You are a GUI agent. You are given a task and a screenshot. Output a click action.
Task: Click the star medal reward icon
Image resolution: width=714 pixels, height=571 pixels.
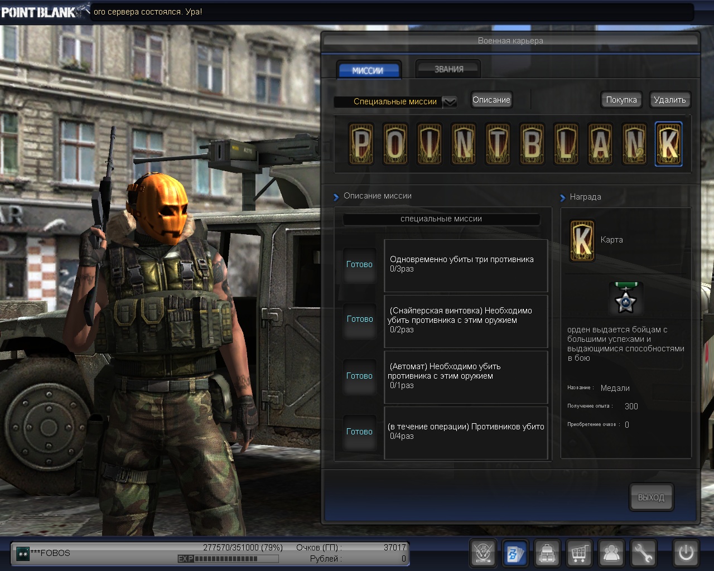626,299
